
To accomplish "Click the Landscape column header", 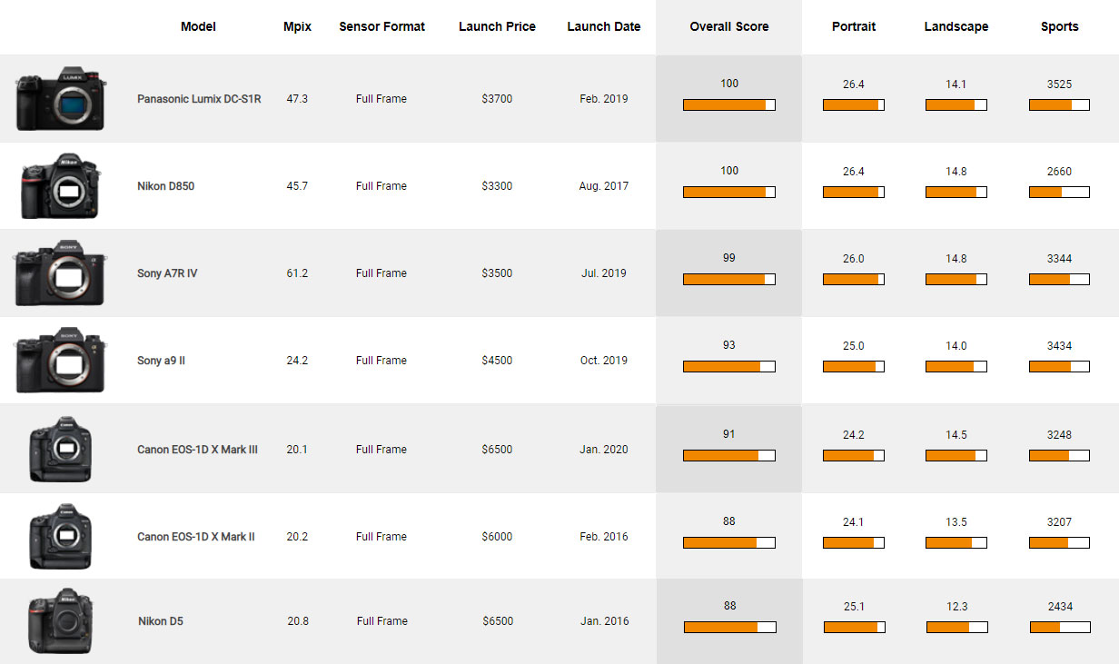I will (956, 27).
